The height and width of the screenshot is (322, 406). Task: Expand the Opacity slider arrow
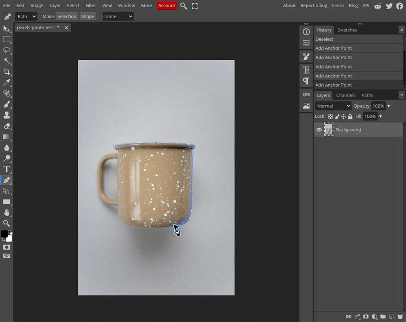[x=389, y=106]
